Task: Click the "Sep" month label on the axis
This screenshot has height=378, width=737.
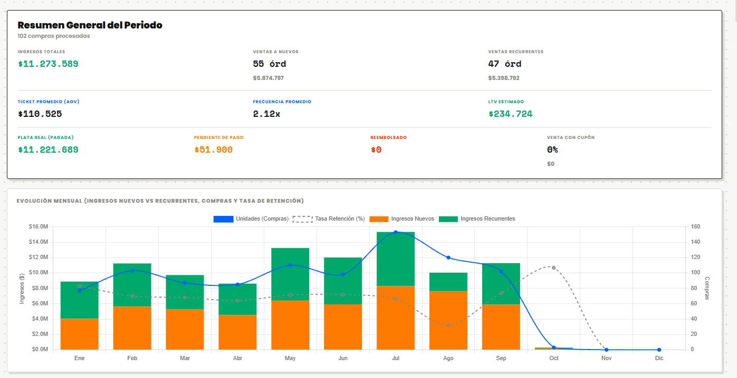Action: pyautogui.click(x=501, y=358)
